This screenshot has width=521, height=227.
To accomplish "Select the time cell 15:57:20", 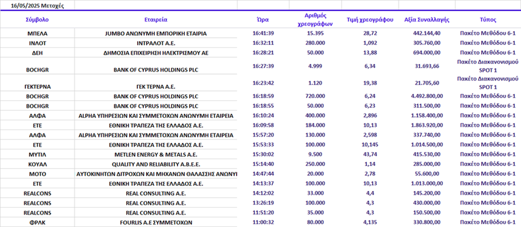I will point(263,135).
